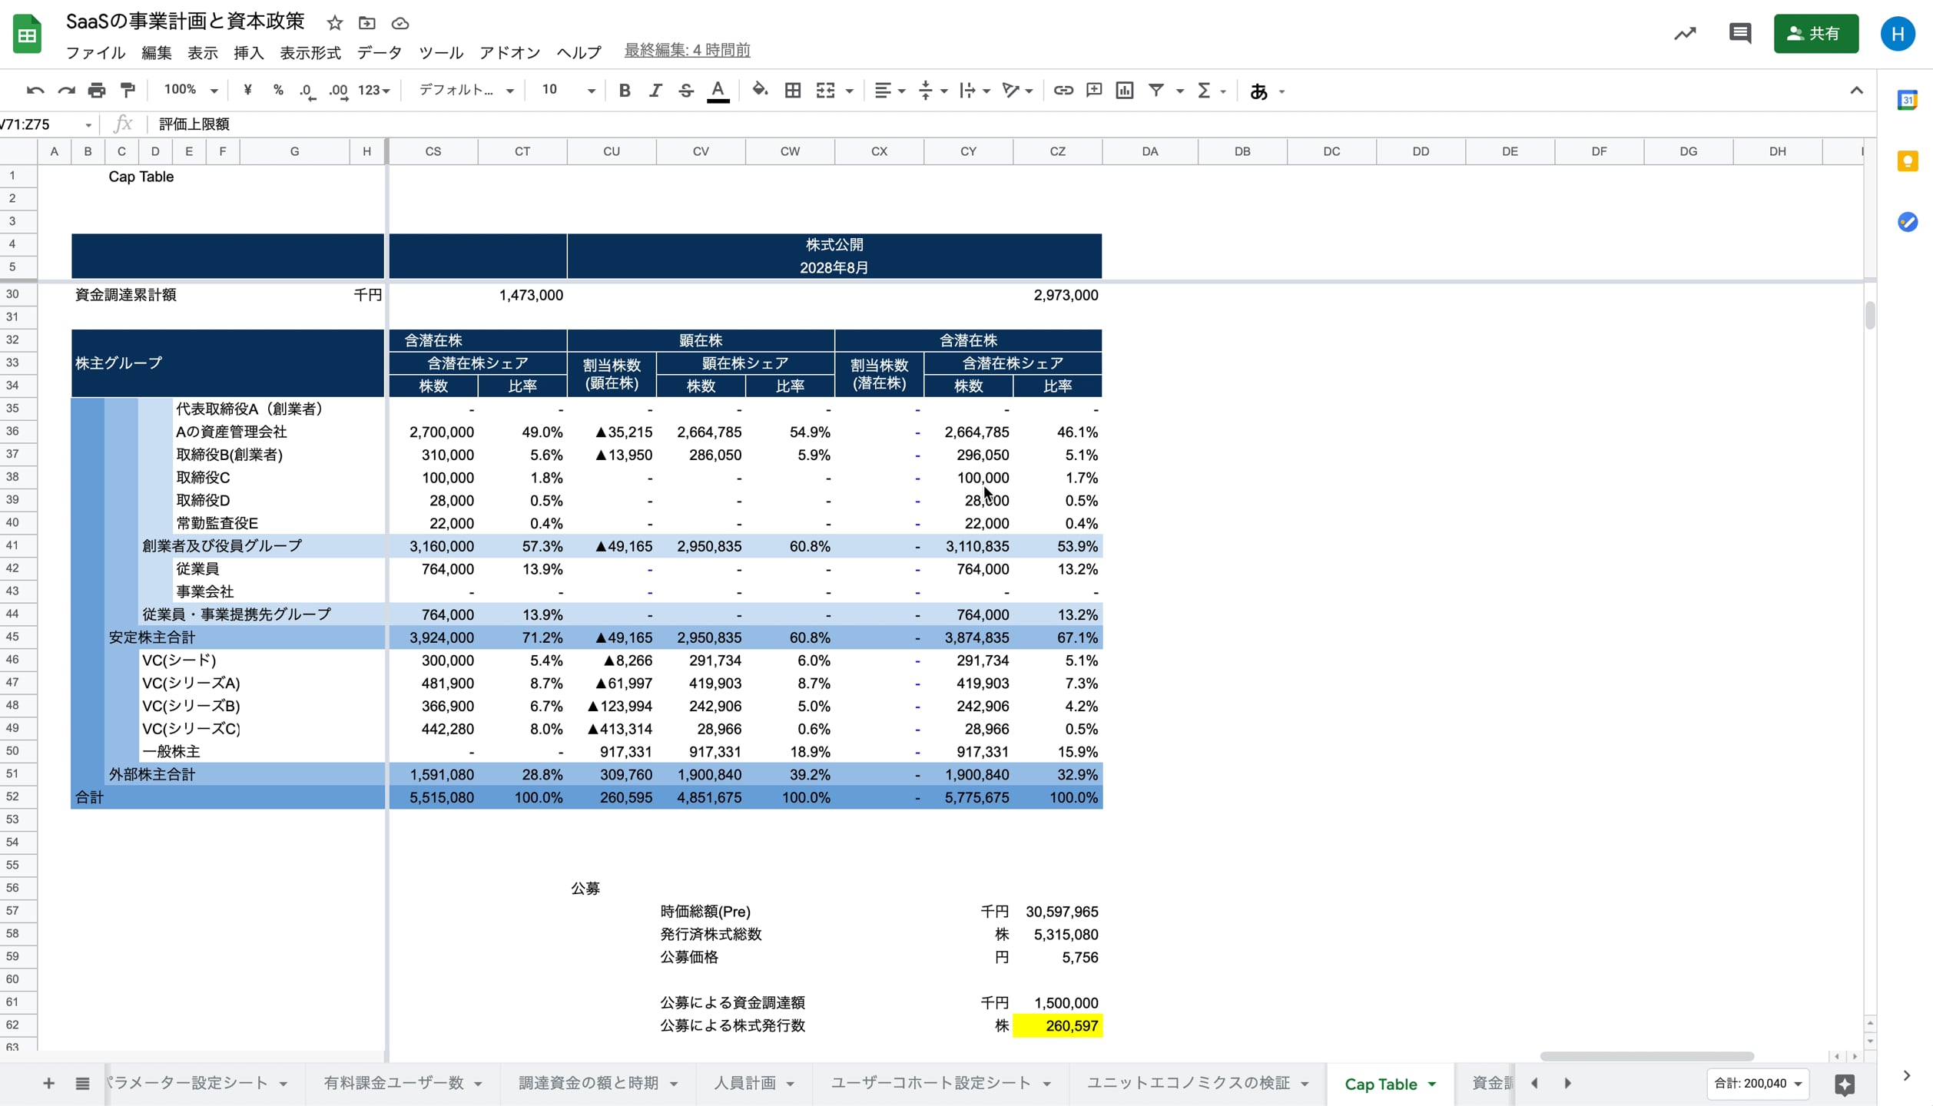Click the insert chart icon
The height and width of the screenshot is (1106, 1933).
[1124, 91]
